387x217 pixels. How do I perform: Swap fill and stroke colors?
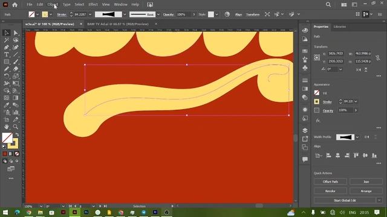pos(17,134)
